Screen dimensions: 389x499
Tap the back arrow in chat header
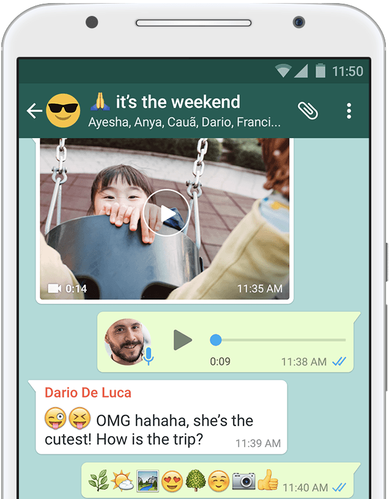[x=34, y=111]
